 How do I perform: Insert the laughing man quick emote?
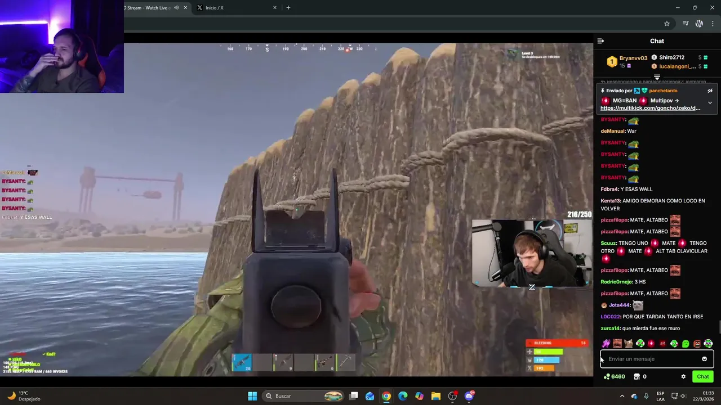[x=617, y=343]
